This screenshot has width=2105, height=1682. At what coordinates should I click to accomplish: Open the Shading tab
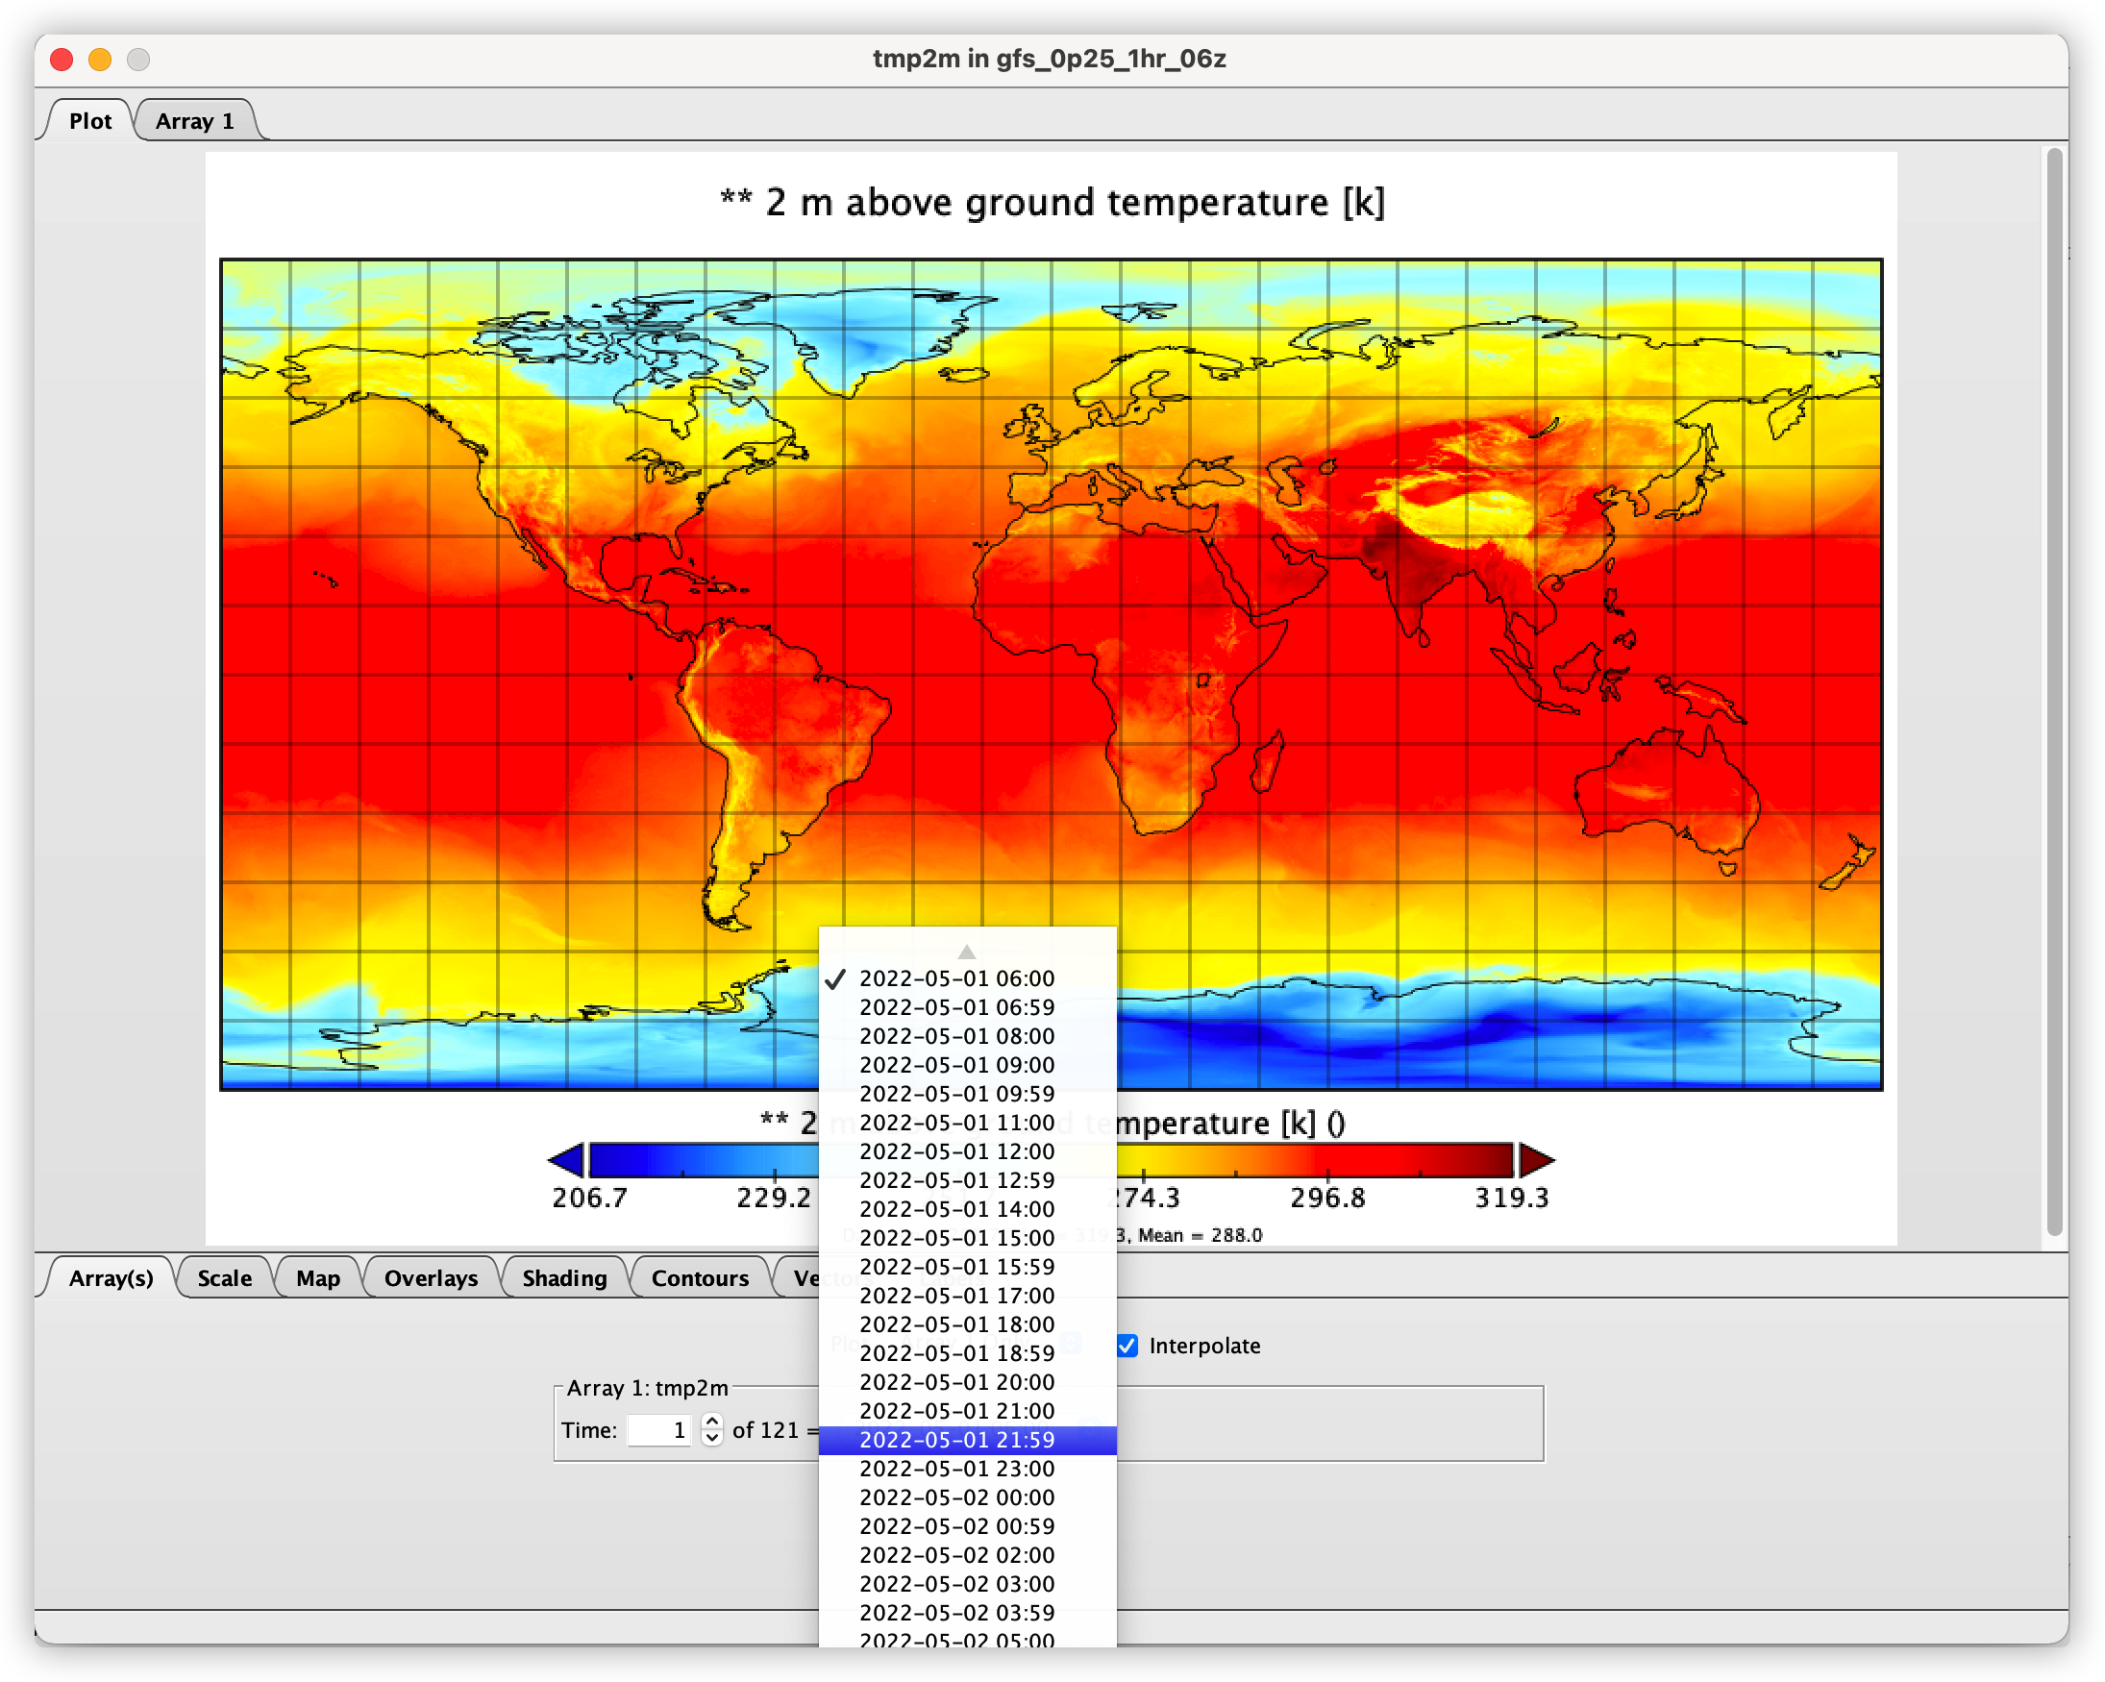click(564, 1279)
